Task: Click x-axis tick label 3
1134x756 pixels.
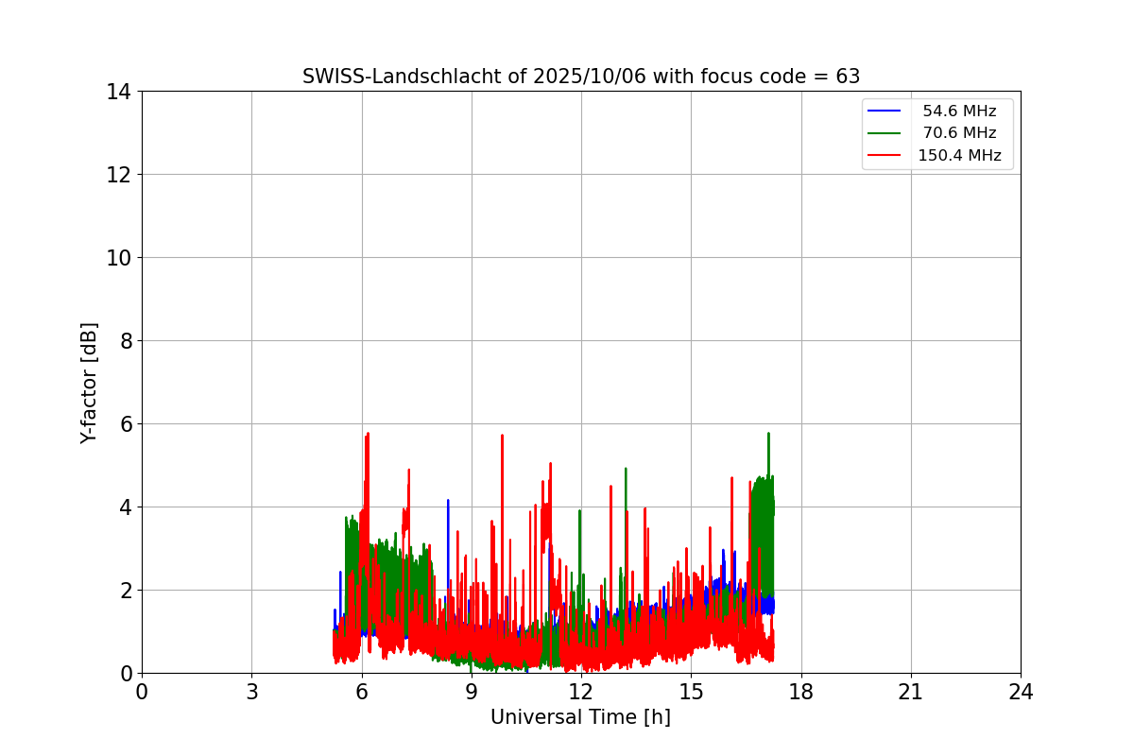Action: pos(251,692)
